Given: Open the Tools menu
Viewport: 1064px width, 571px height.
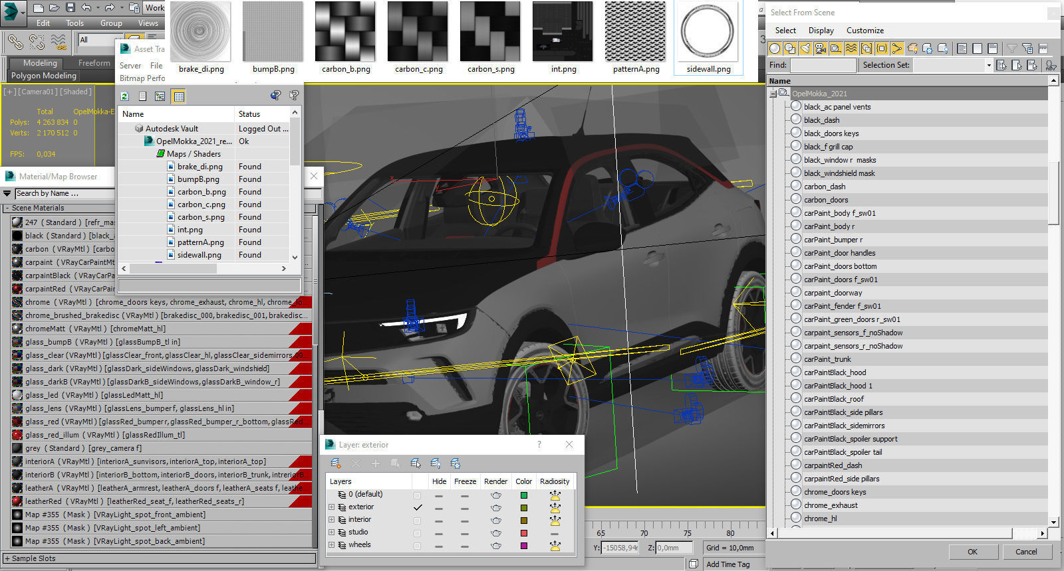Looking at the screenshot, I should pos(74,23).
